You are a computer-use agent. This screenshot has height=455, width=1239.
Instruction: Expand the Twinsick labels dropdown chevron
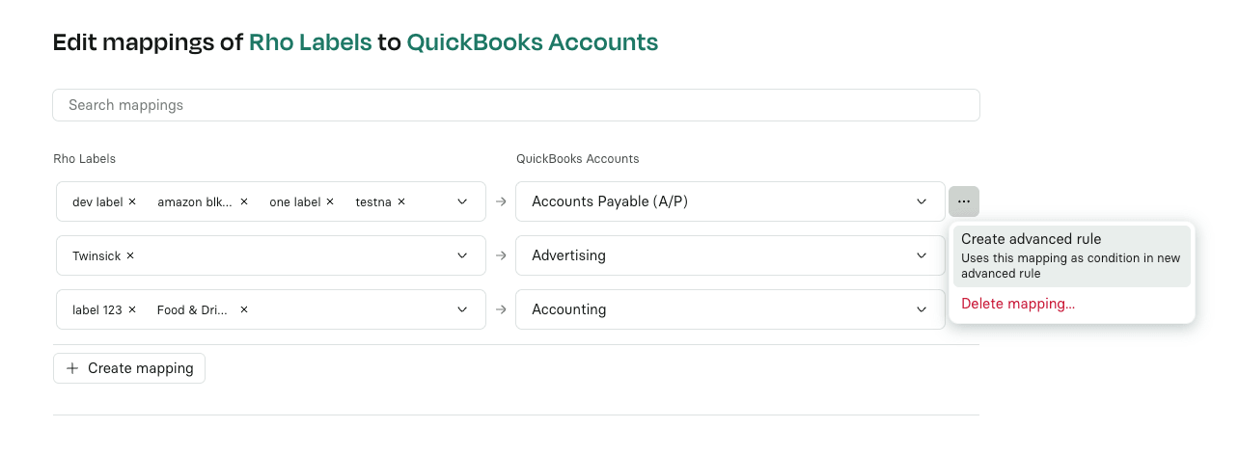coord(462,255)
